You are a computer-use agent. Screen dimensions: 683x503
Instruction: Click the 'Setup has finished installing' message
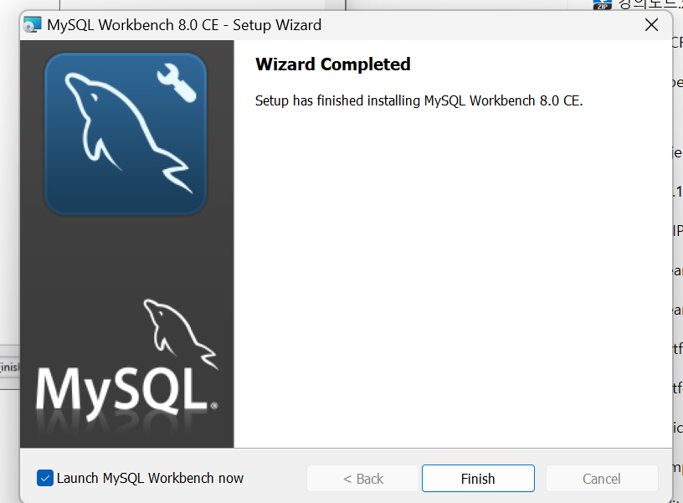coord(419,100)
